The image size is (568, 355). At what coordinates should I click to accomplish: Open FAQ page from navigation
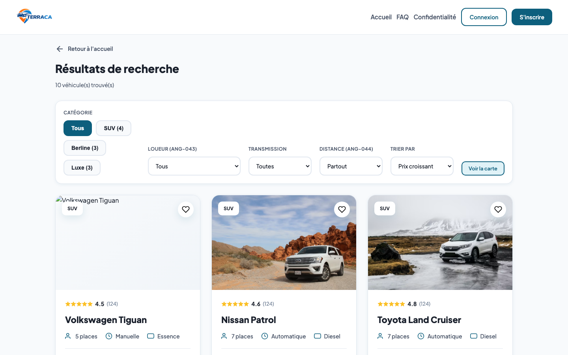(402, 17)
